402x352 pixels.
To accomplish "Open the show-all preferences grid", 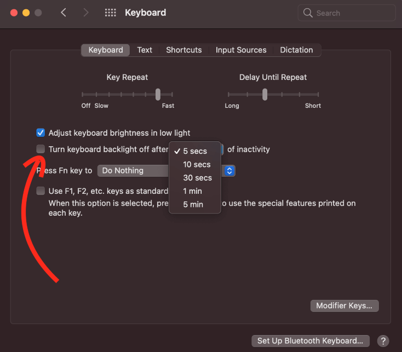I will coord(110,13).
